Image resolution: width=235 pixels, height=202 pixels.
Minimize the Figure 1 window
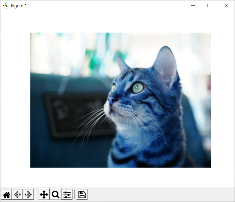193,6
